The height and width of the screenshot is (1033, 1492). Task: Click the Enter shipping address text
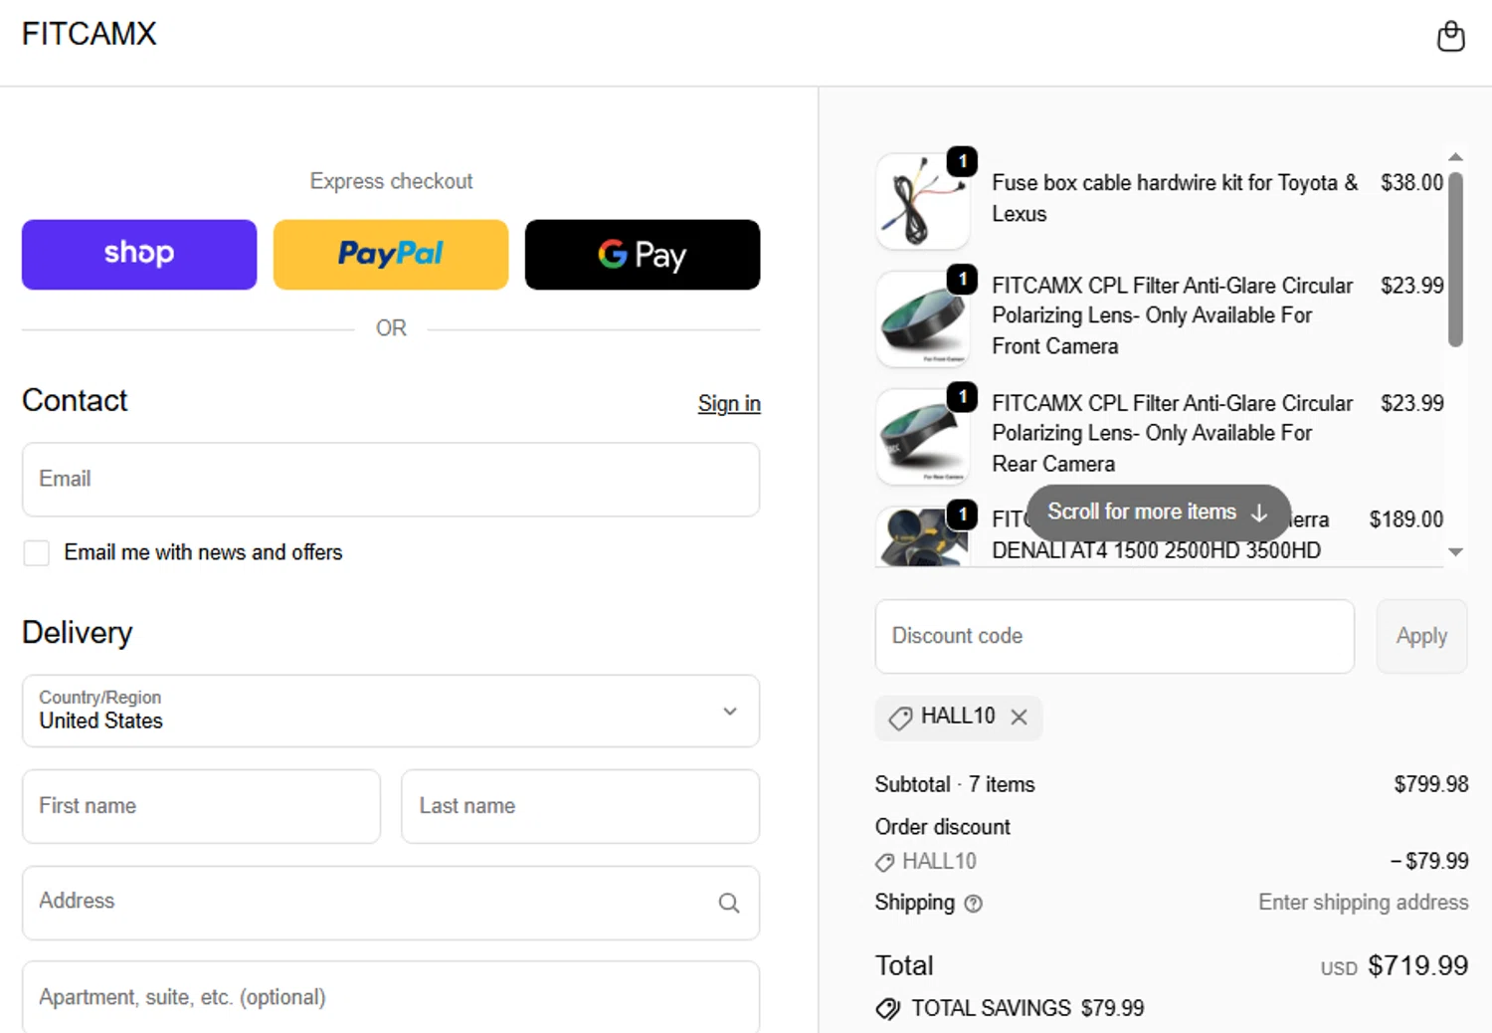point(1363,903)
